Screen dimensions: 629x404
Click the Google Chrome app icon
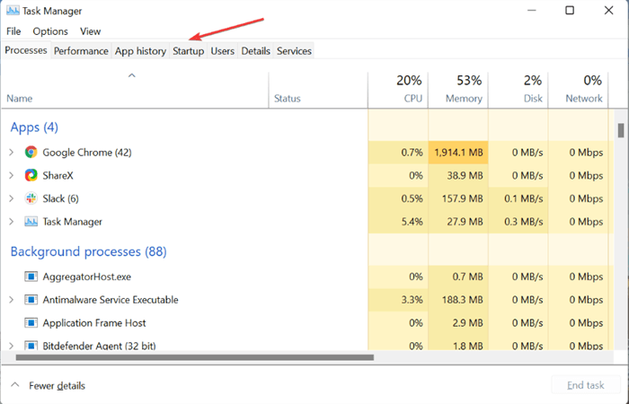click(31, 153)
